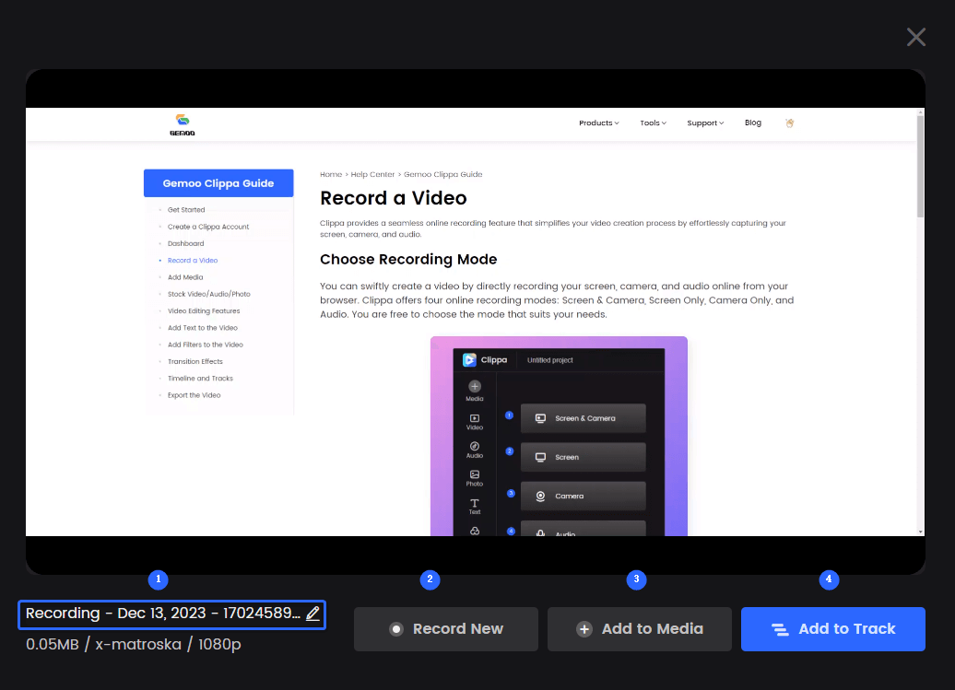
Task: Click the Gemoo Clippa Guide breadcrumb
Action: (x=442, y=175)
